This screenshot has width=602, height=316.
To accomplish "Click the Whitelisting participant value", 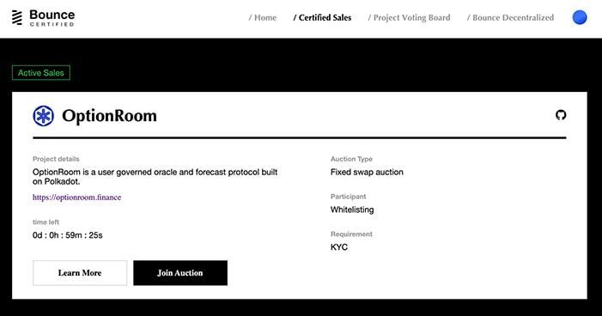I will pos(352,210).
